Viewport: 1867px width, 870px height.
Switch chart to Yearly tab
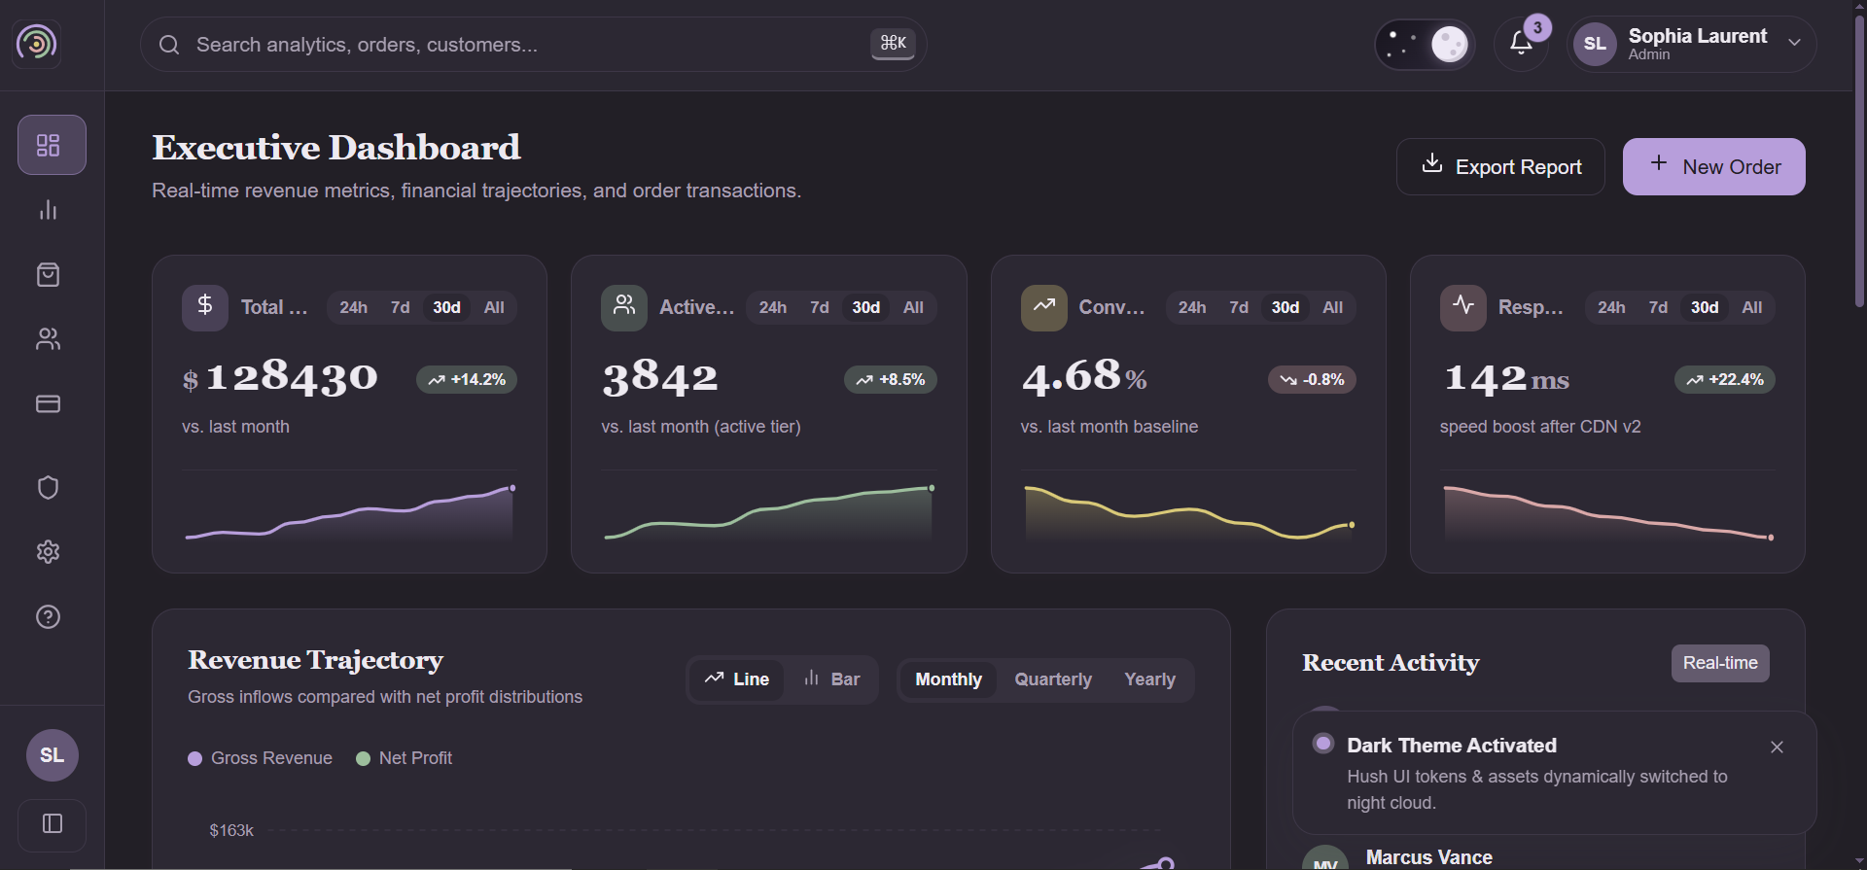(1150, 679)
